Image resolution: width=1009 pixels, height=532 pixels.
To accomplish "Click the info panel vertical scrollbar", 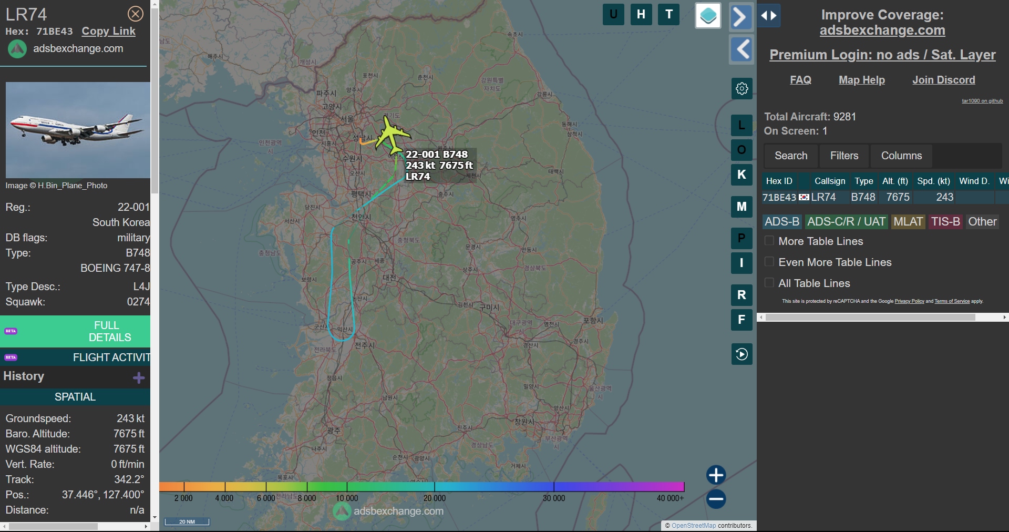I will [x=155, y=100].
